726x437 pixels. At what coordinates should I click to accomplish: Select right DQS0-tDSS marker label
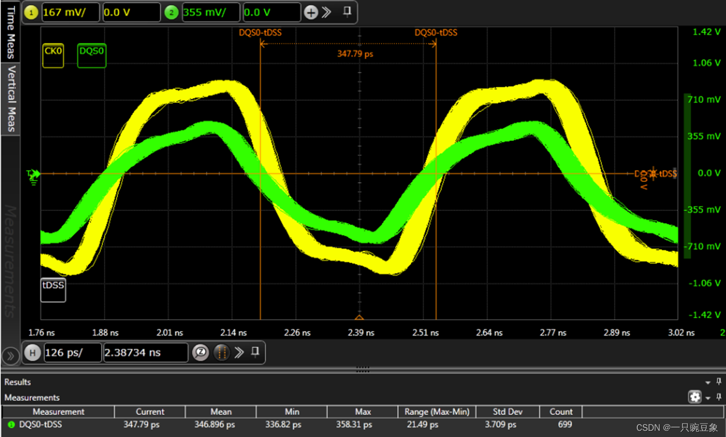coord(436,32)
